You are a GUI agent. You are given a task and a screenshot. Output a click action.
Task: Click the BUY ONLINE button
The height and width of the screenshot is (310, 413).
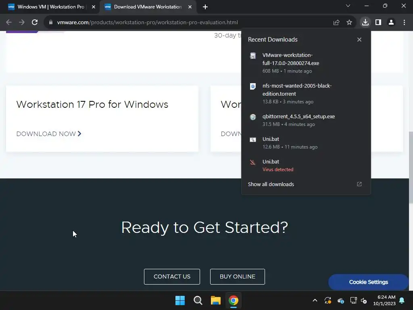pyautogui.click(x=238, y=276)
